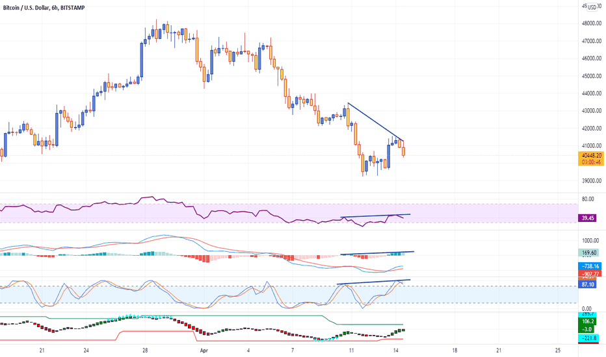This screenshot has height=357, width=606.
Task: Click the MACD 1000.00 scale label
Action: pos(590,240)
